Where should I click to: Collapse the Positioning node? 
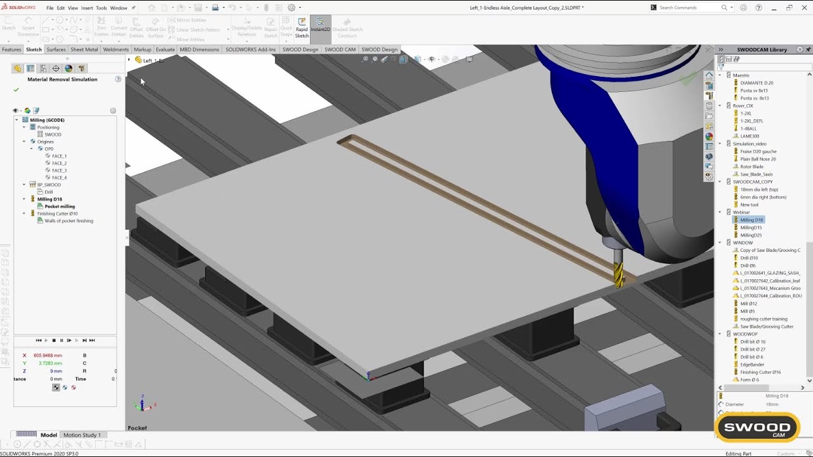click(x=24, y=127)
